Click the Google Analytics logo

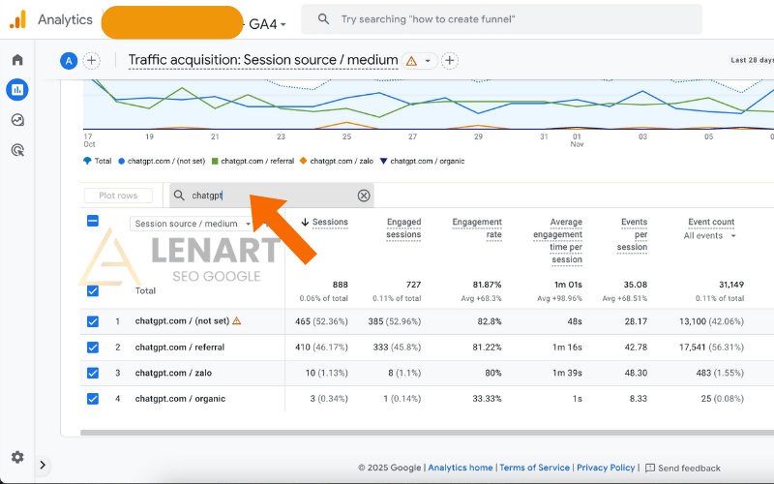18,19
